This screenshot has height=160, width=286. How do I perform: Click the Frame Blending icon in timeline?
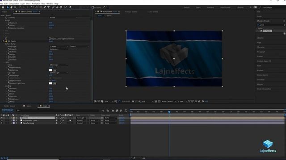117,111
